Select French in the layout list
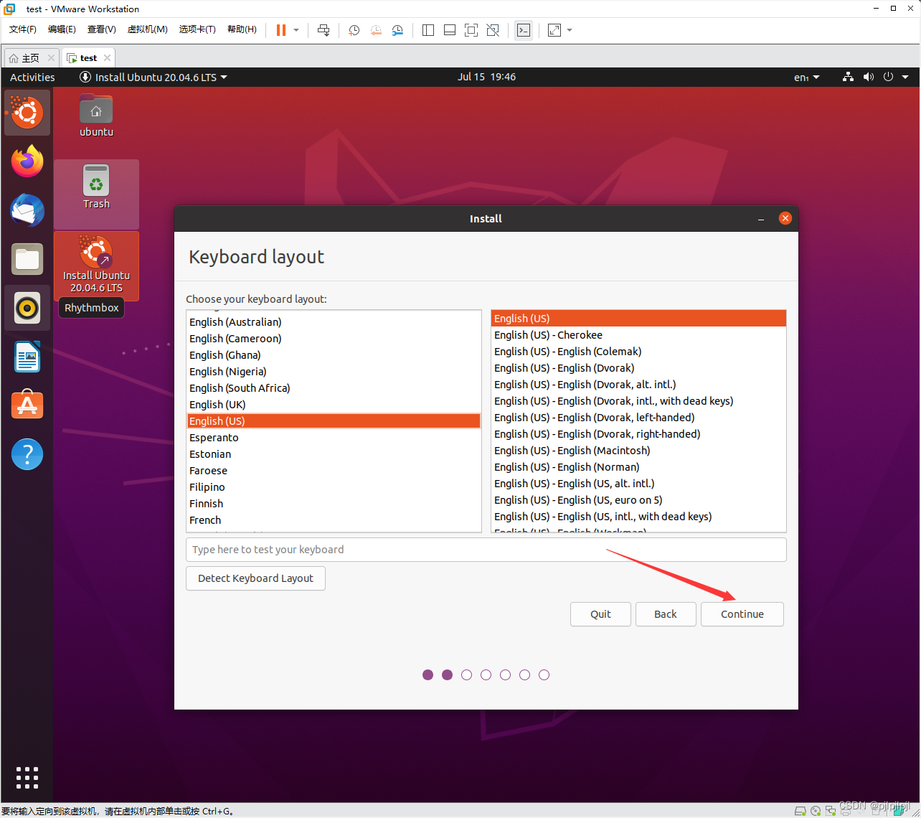921x818 pixels. tap(334, 520)
